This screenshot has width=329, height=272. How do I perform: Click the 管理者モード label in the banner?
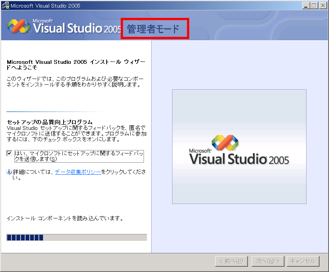[x=154, y=28]
